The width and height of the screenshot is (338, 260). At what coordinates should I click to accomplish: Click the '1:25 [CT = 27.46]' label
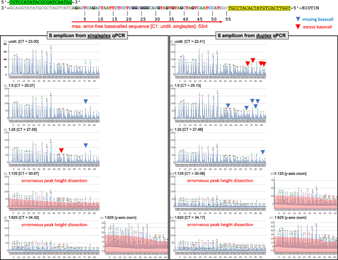click(x=188, y=129)
